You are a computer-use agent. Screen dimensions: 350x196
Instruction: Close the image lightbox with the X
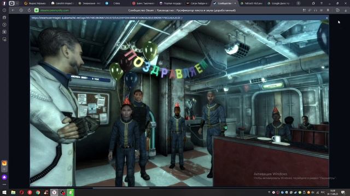[x=327, y=18]
